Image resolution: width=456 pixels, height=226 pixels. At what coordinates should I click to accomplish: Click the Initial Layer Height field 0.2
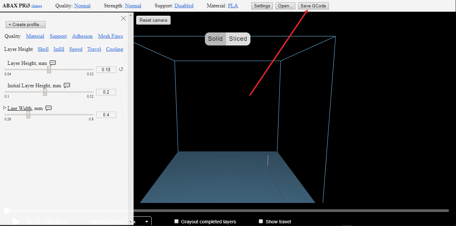(106, 92)
